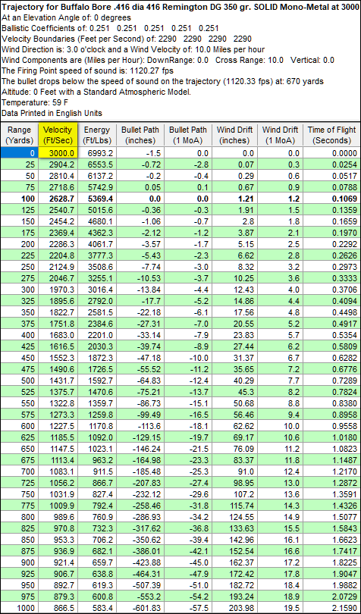Viewport: 361px width, 614px height.
Task: Click the bold range cell 100
Action: coord(19,199)
